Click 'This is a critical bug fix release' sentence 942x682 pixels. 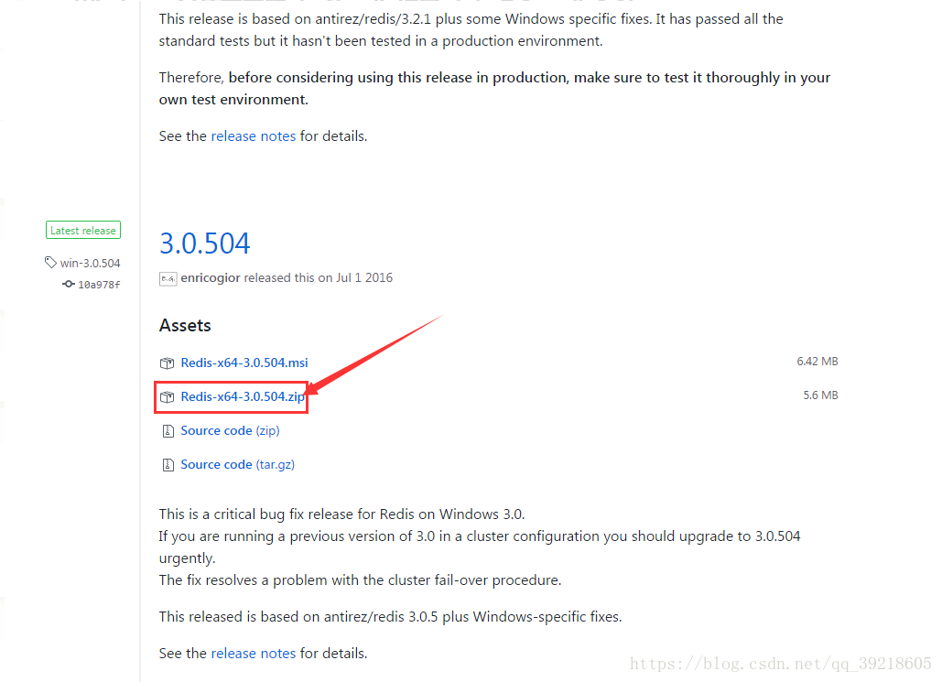pyautogui.click(x=341, y=514)
